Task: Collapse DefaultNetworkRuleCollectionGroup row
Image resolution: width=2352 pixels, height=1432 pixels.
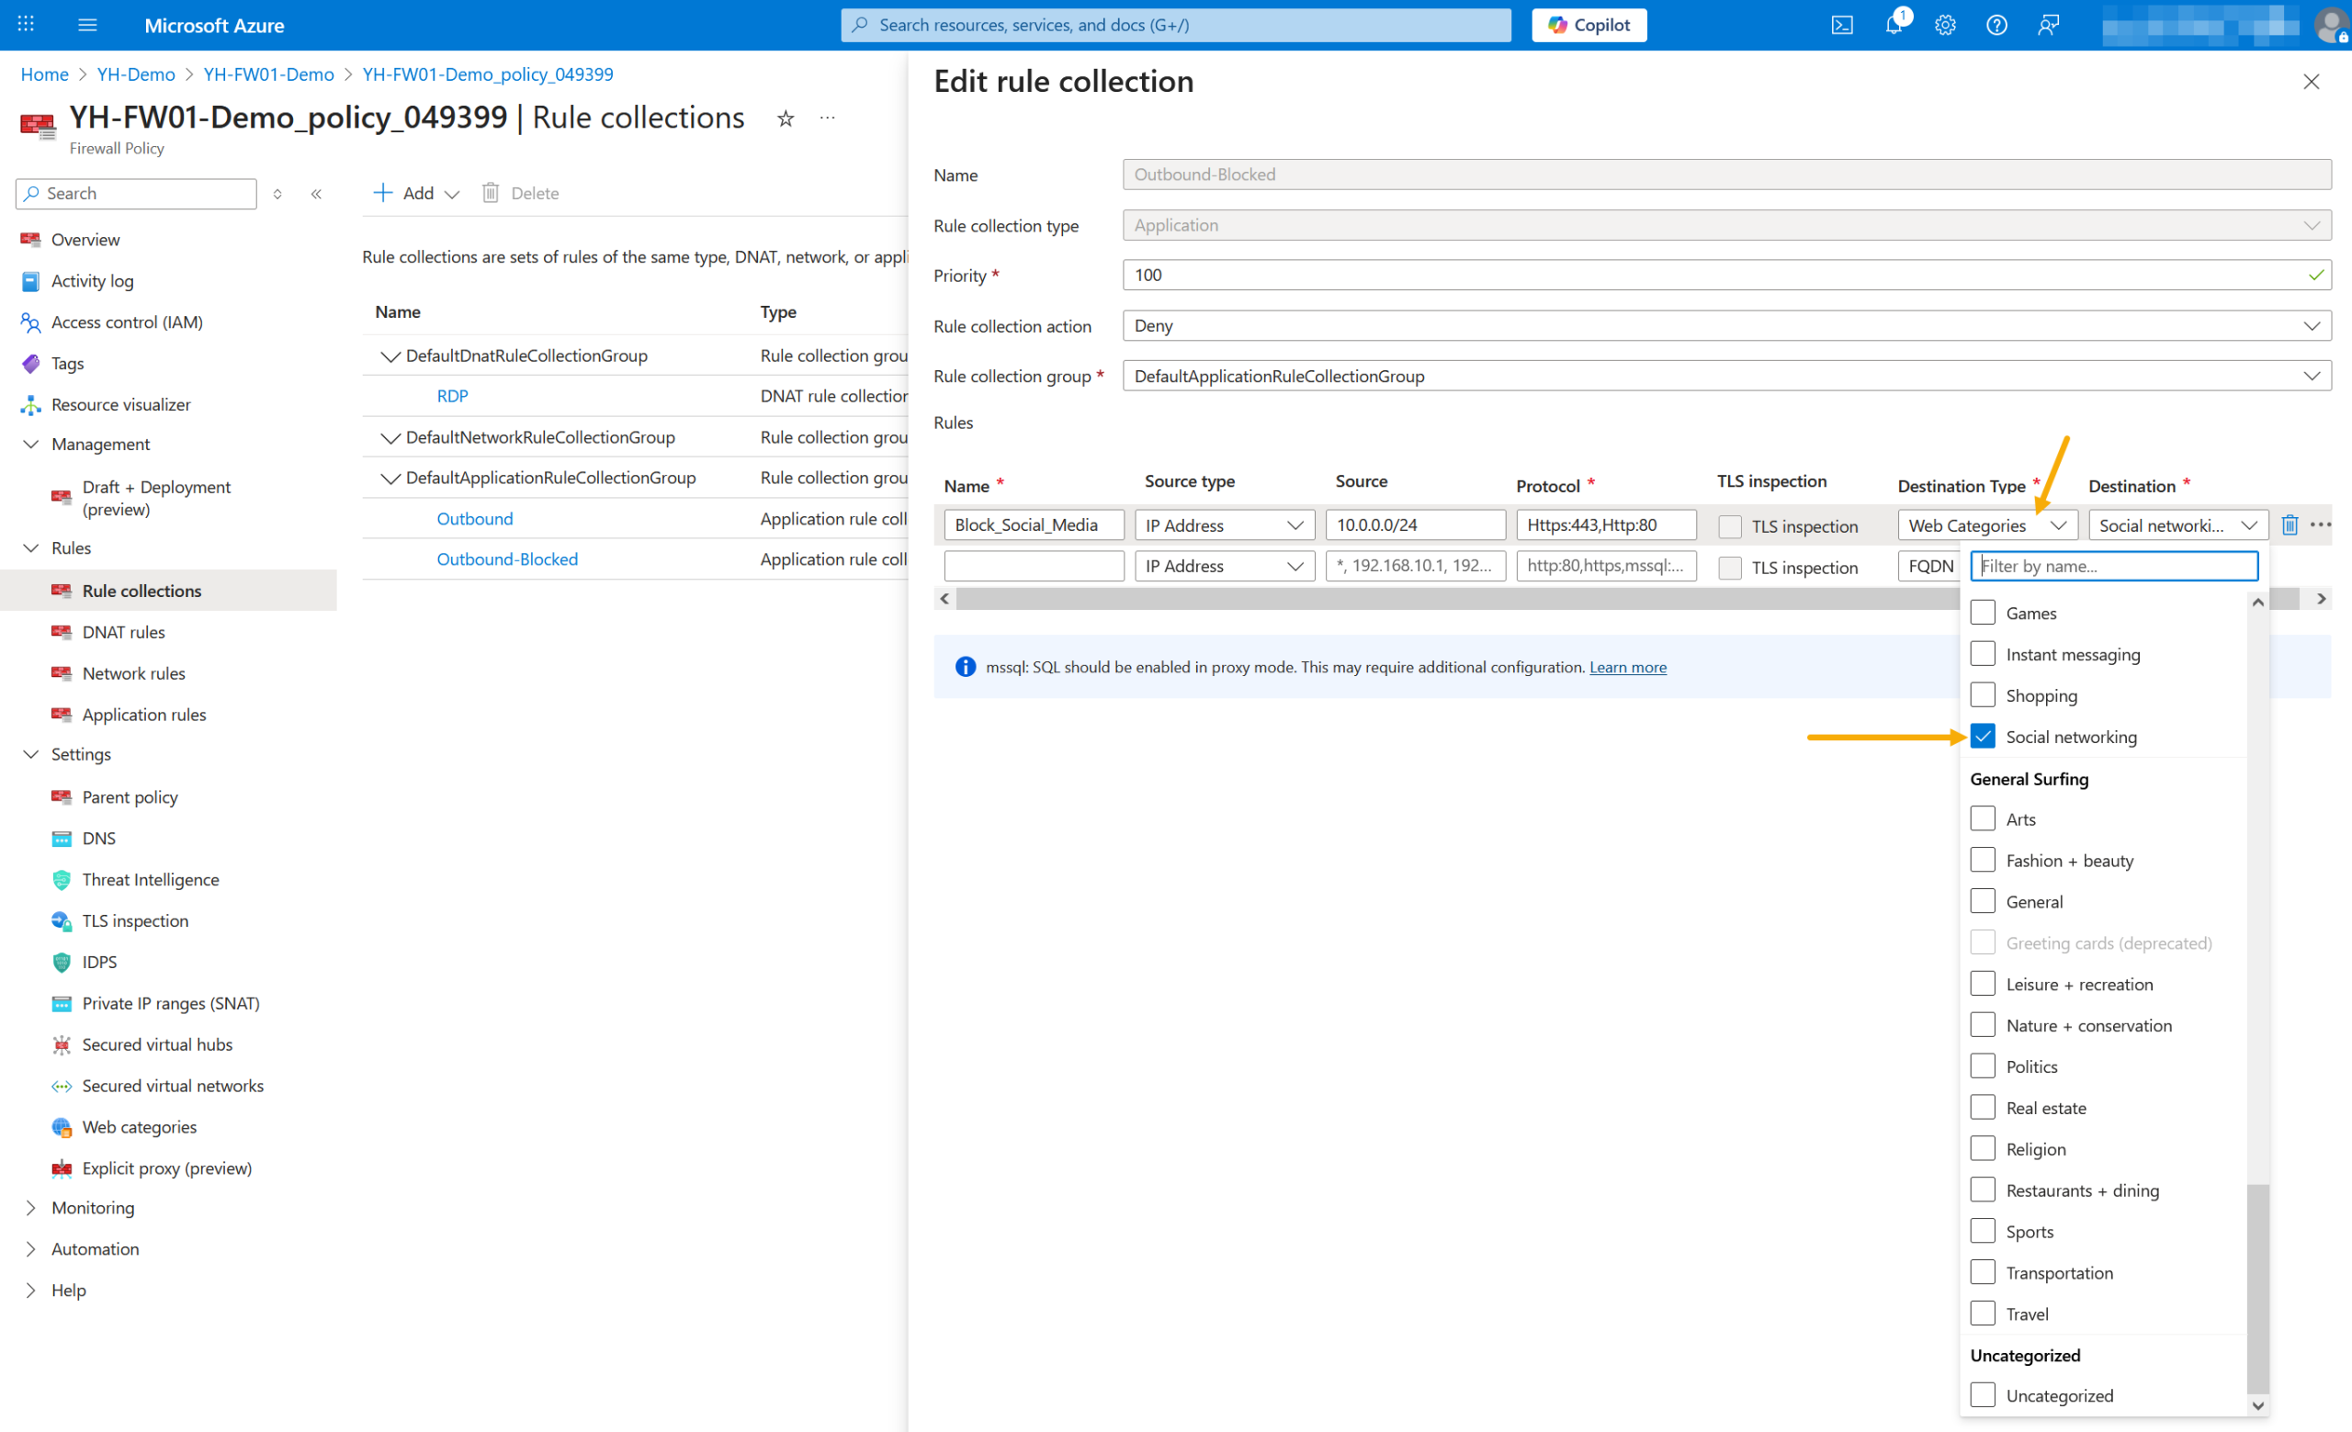Action: [x=390, y=438]
